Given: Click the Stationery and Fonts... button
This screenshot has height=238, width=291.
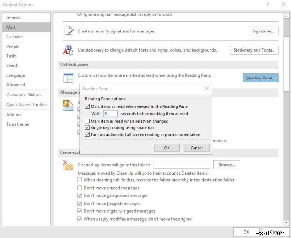Looking at the screenshot, I should [x=254, y=50].
